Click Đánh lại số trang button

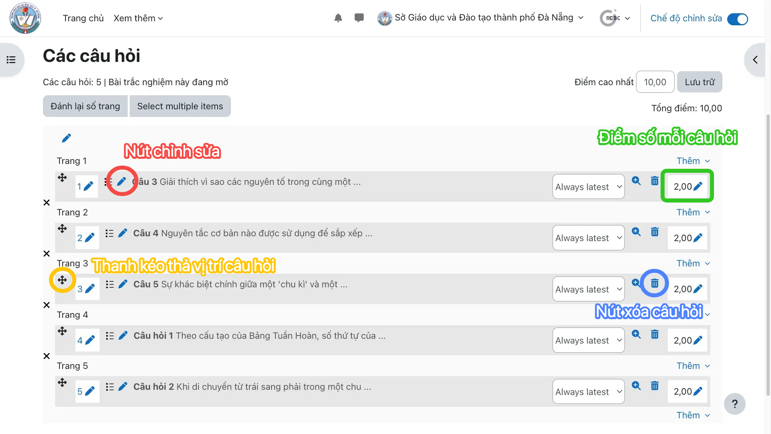[x=85, y=106]
